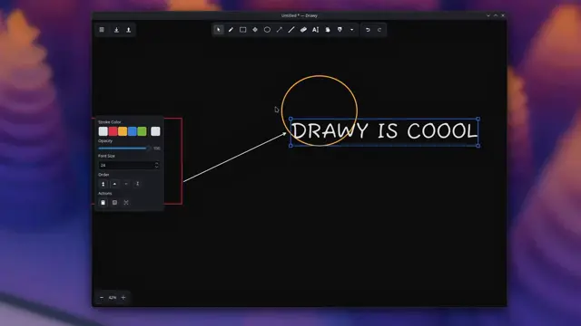Zoom in with the plus button

pyautogui.click(x=123, y=298)
